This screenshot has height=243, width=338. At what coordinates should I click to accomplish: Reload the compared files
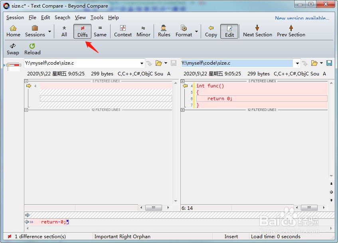32,49
